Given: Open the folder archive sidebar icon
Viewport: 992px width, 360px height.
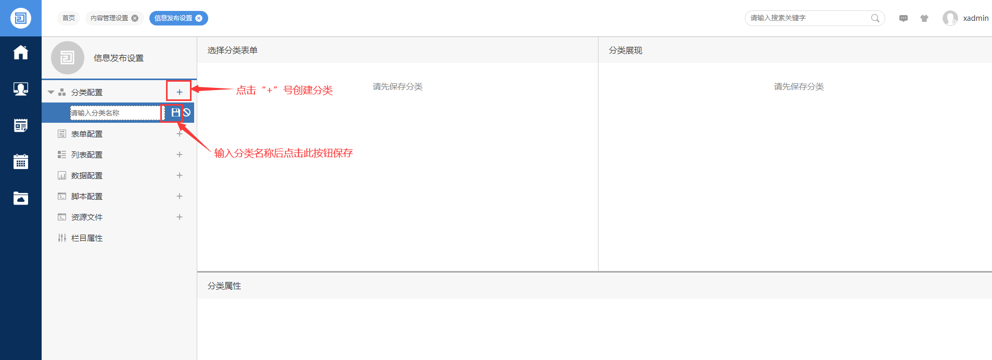Looking at the screenshot, I should tap(21, 198).
